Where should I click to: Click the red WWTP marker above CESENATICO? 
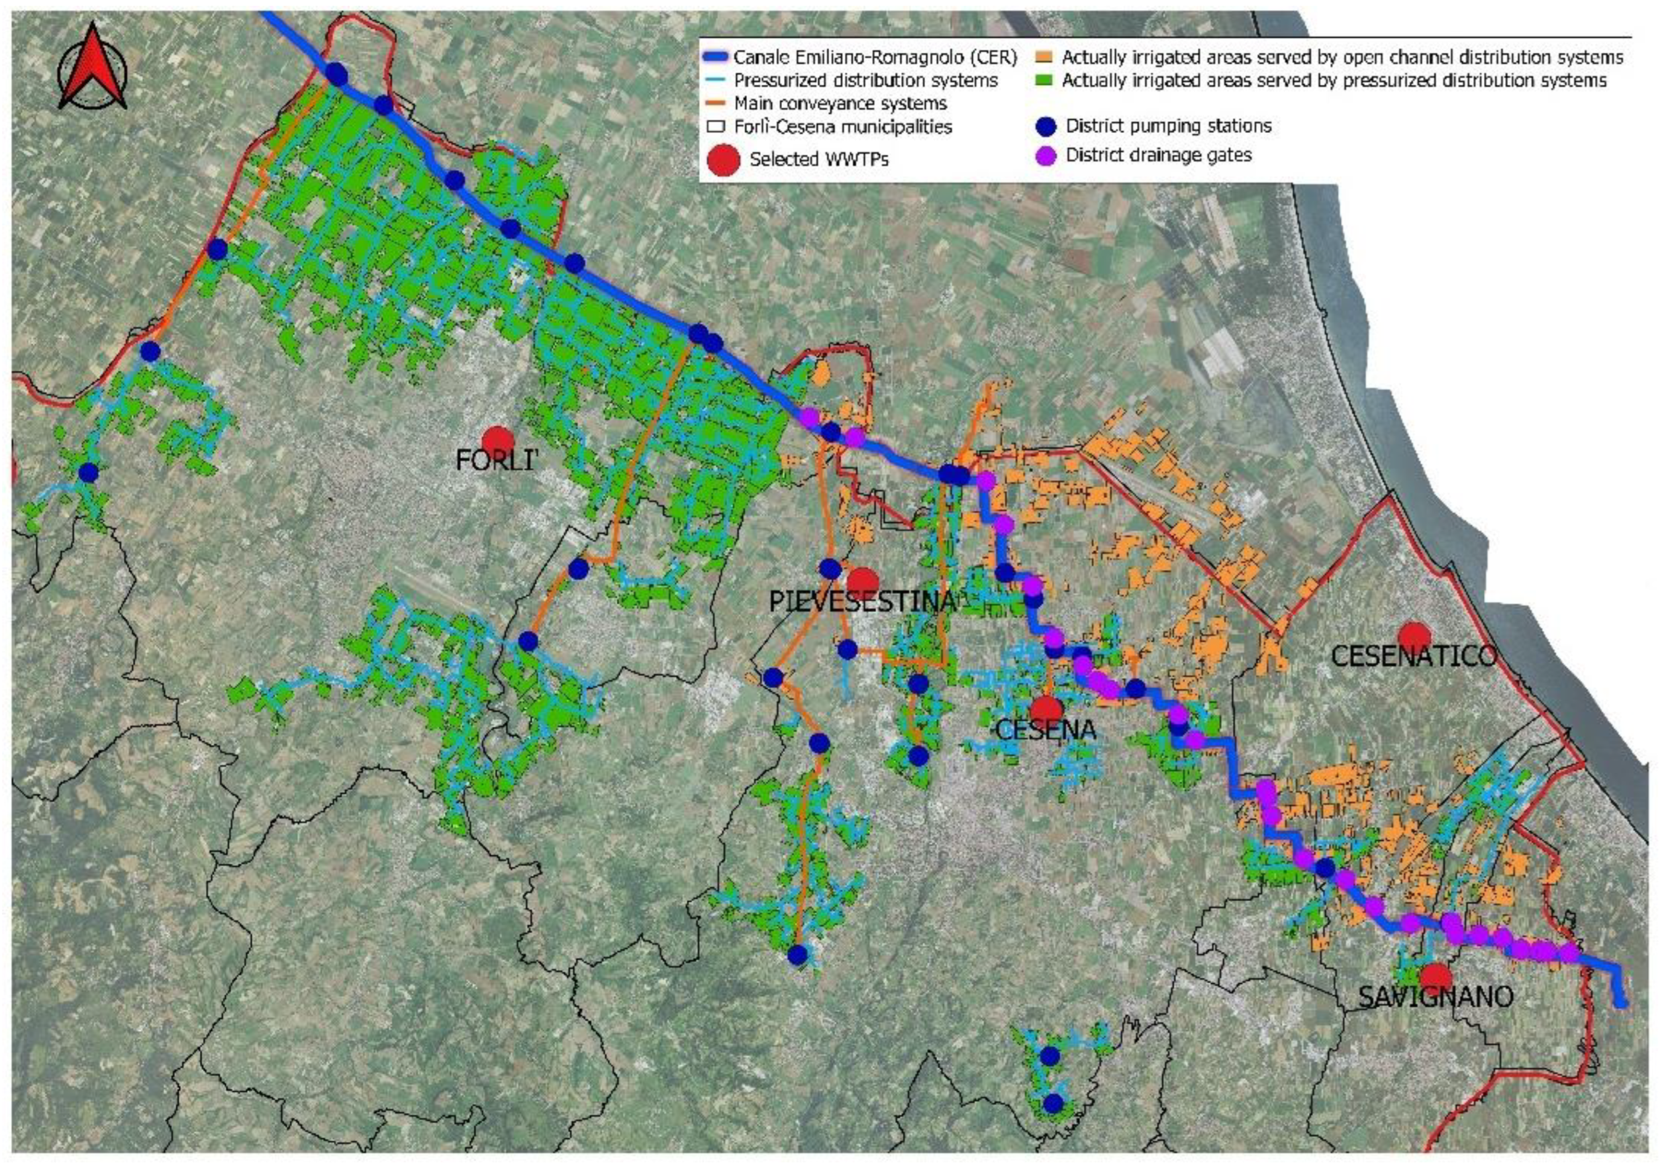click(x=1414, y=636)
